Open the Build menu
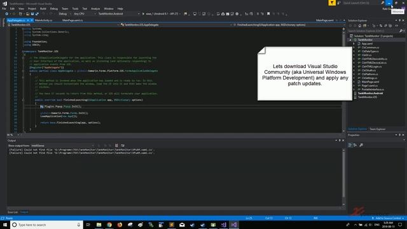This screenshot has height=229, width=407. pos(43,8)
